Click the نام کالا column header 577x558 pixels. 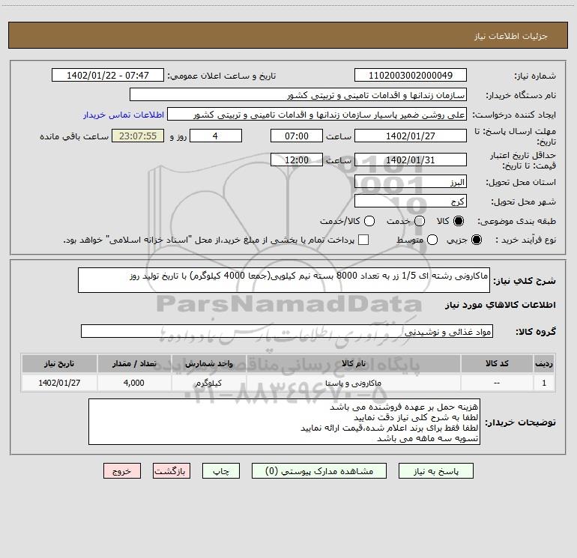tap(353, 363)
